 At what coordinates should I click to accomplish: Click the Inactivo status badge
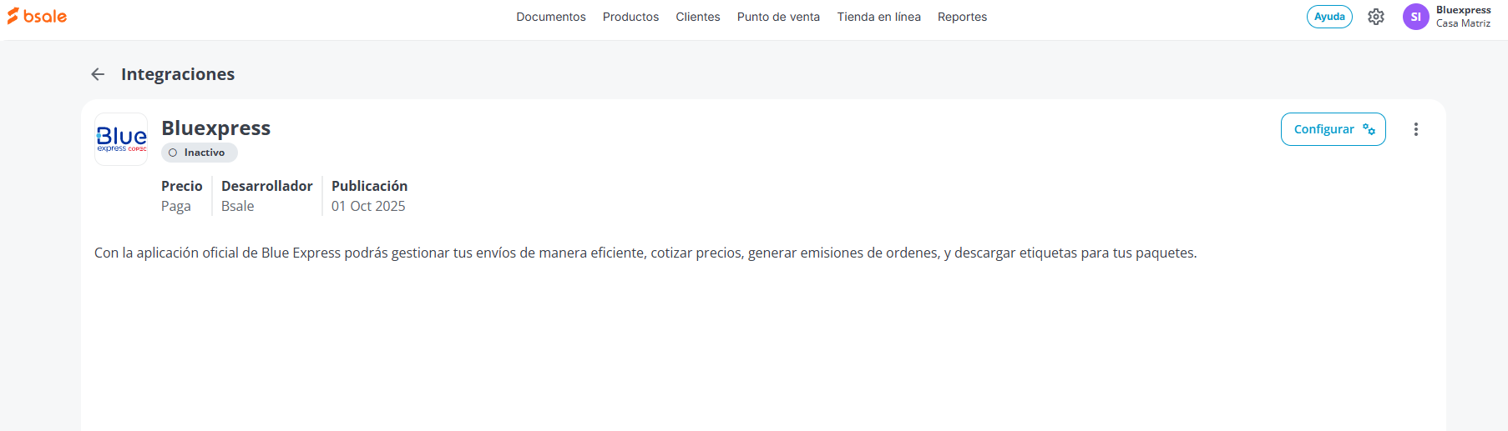tap(200, 153)
